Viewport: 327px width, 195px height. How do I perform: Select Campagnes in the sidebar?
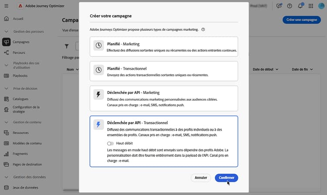(x=21, y=42)
